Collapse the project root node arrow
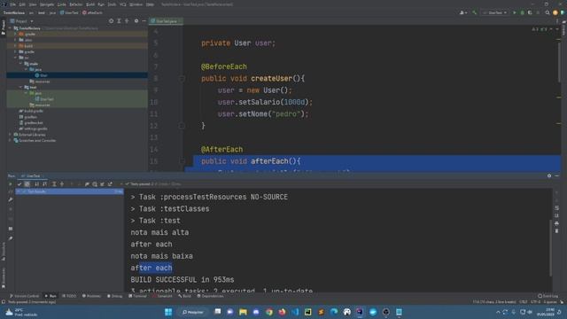The width and height of the screenshot is (567, 319). pos(11,28)
